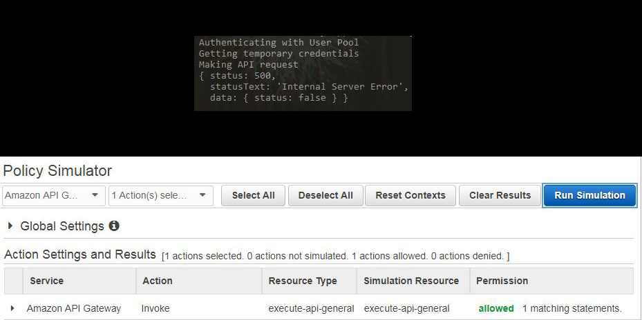Screen dimensions: 642x320
Task: Click the actions summary text in brackets
Action: tap(336, 257)
